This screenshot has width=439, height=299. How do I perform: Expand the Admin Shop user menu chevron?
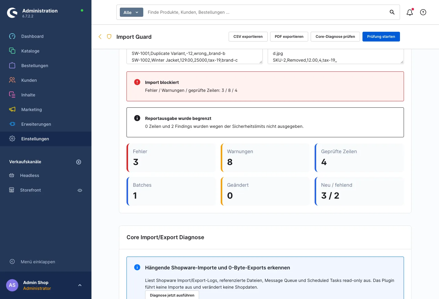point(80,285)
